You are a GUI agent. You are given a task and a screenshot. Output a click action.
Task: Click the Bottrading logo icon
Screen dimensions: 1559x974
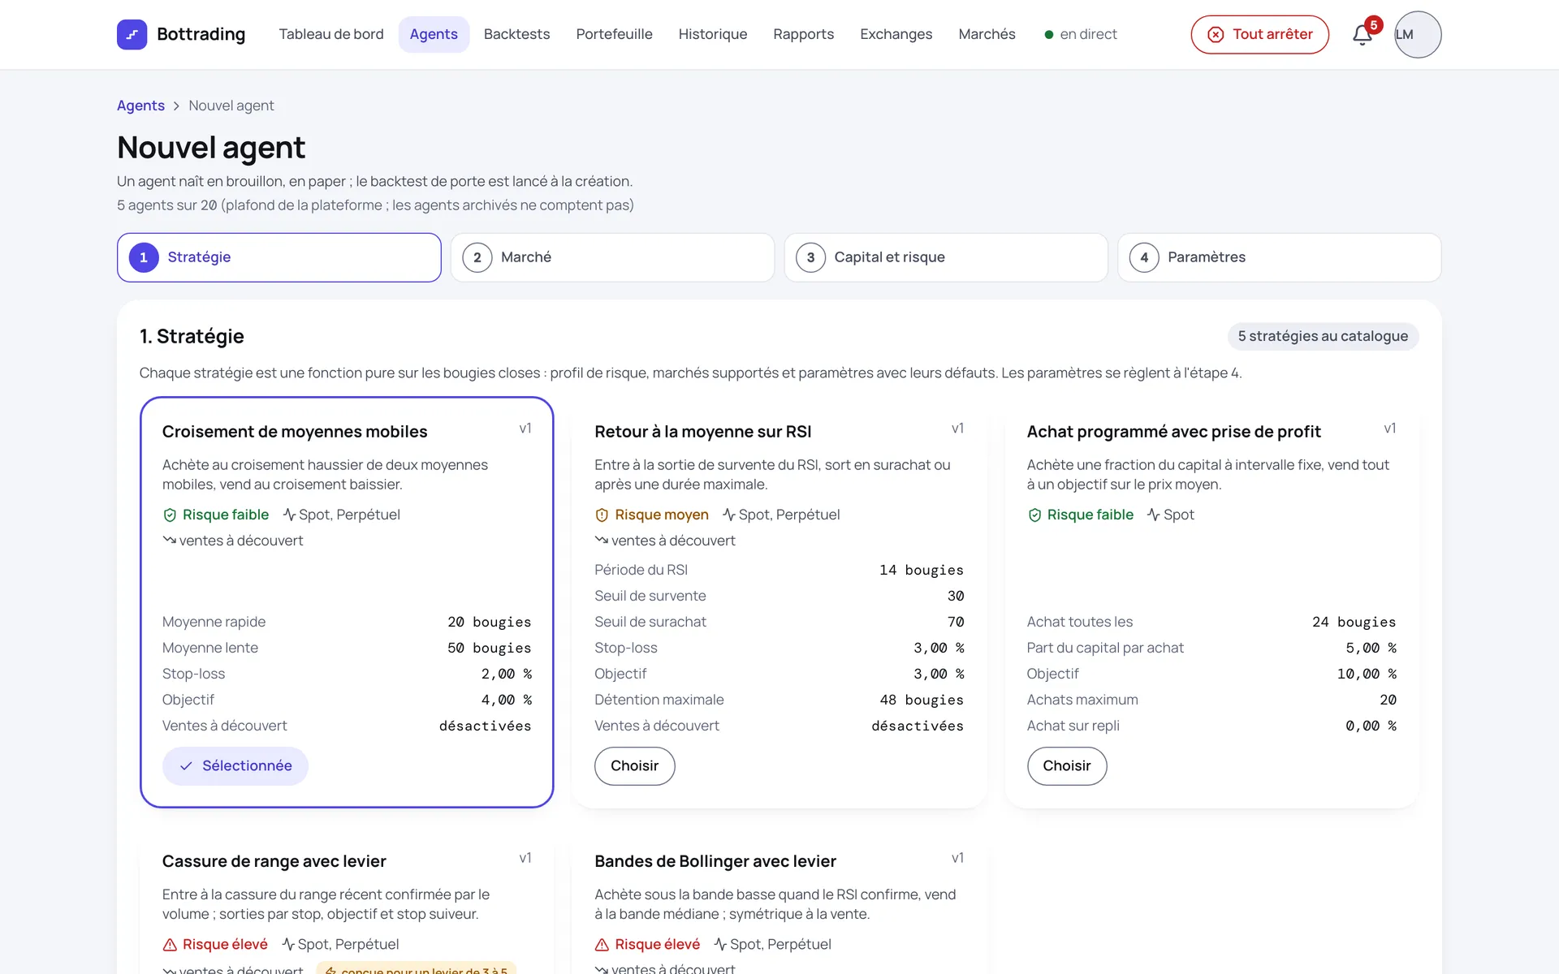coord(132,34)
